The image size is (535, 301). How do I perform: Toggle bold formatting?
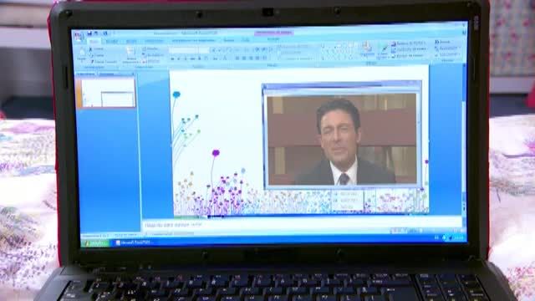[x=172, y=59]
